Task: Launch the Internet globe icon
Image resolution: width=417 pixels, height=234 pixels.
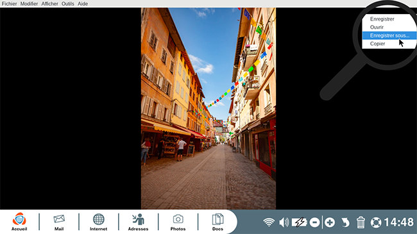Action: (98, 221)
